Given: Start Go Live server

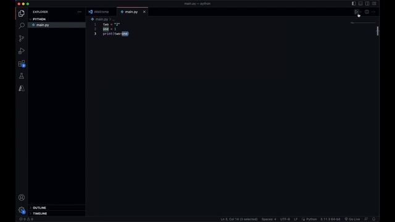Looking at the screenshot, I should 352,219.
